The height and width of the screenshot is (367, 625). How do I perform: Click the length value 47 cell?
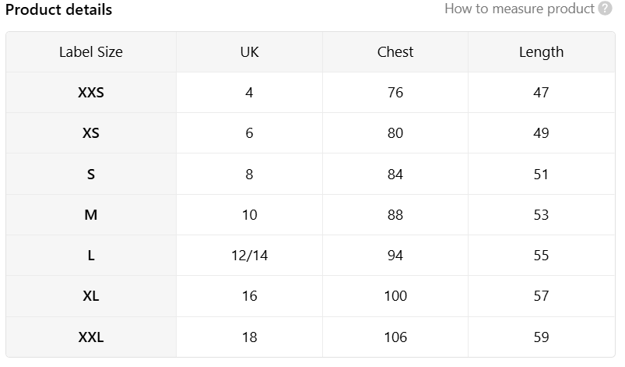tap(541, 93)
